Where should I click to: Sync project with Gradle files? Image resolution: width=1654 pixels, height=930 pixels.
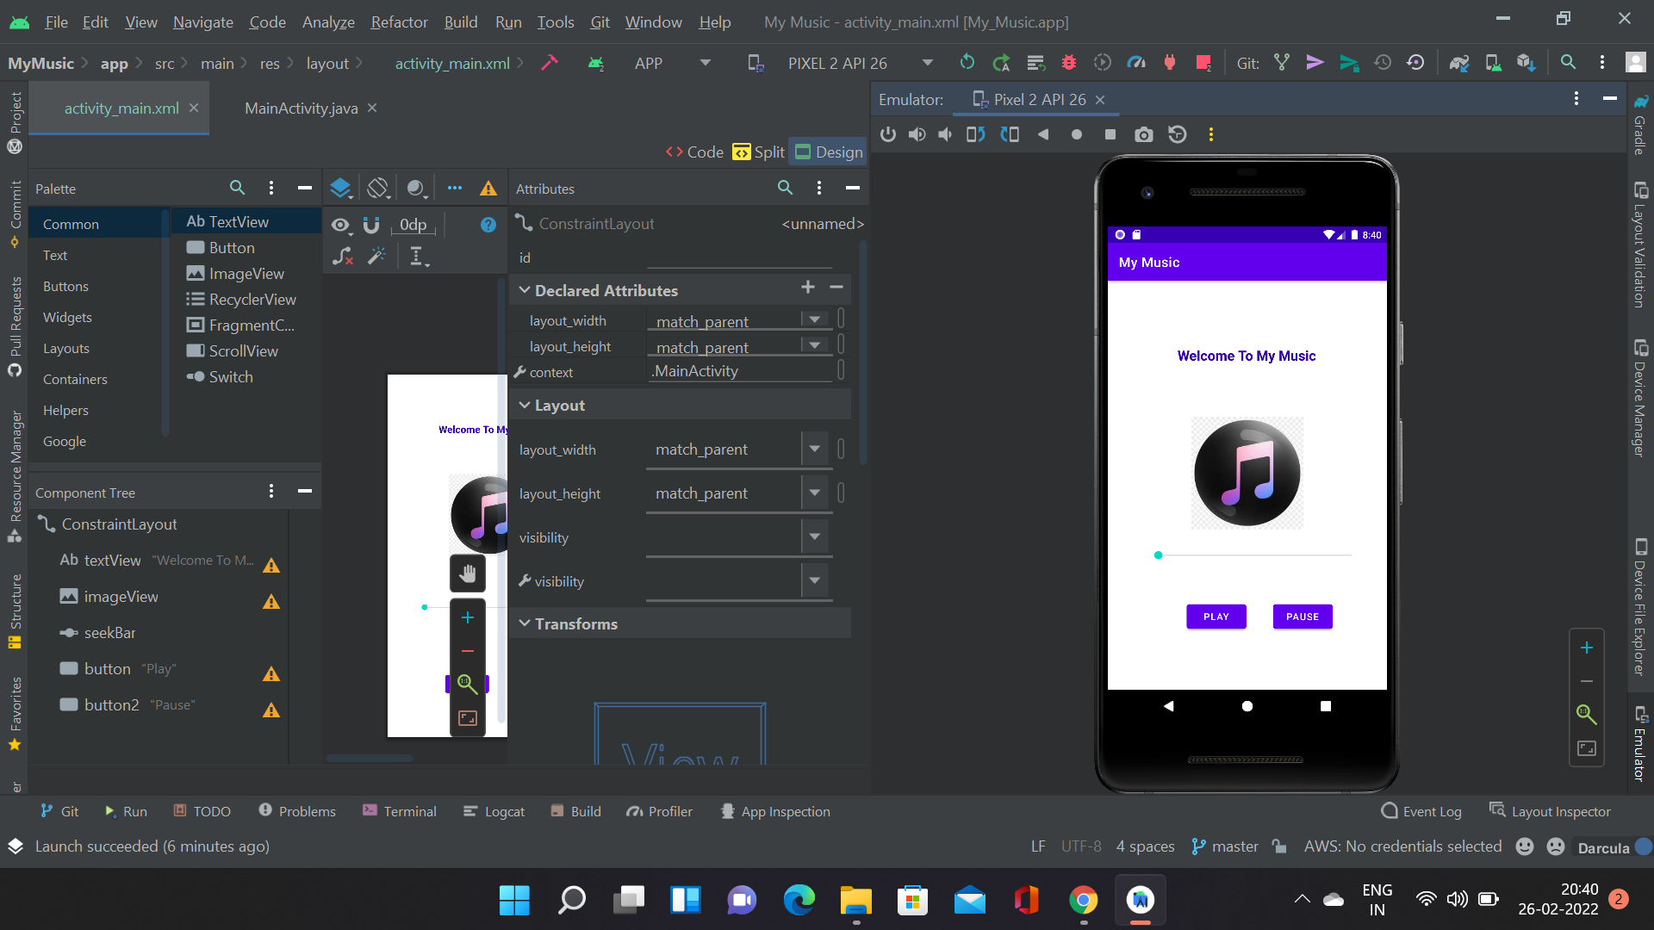1459,62
